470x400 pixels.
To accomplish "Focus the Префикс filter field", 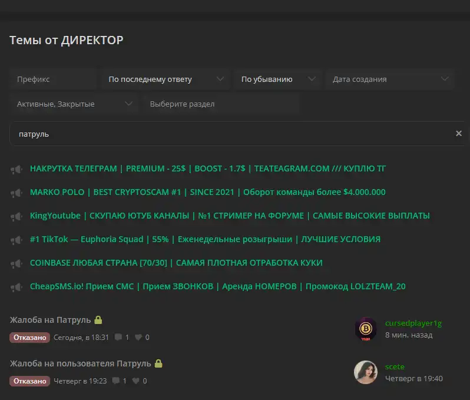I will pos(53,79).
